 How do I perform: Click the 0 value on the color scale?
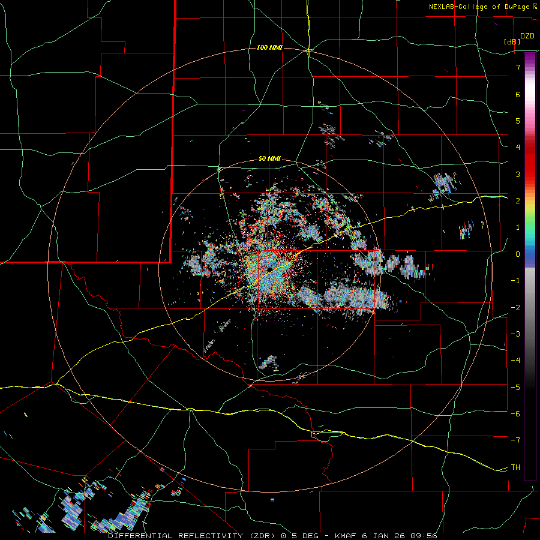(x=518, y=254)
